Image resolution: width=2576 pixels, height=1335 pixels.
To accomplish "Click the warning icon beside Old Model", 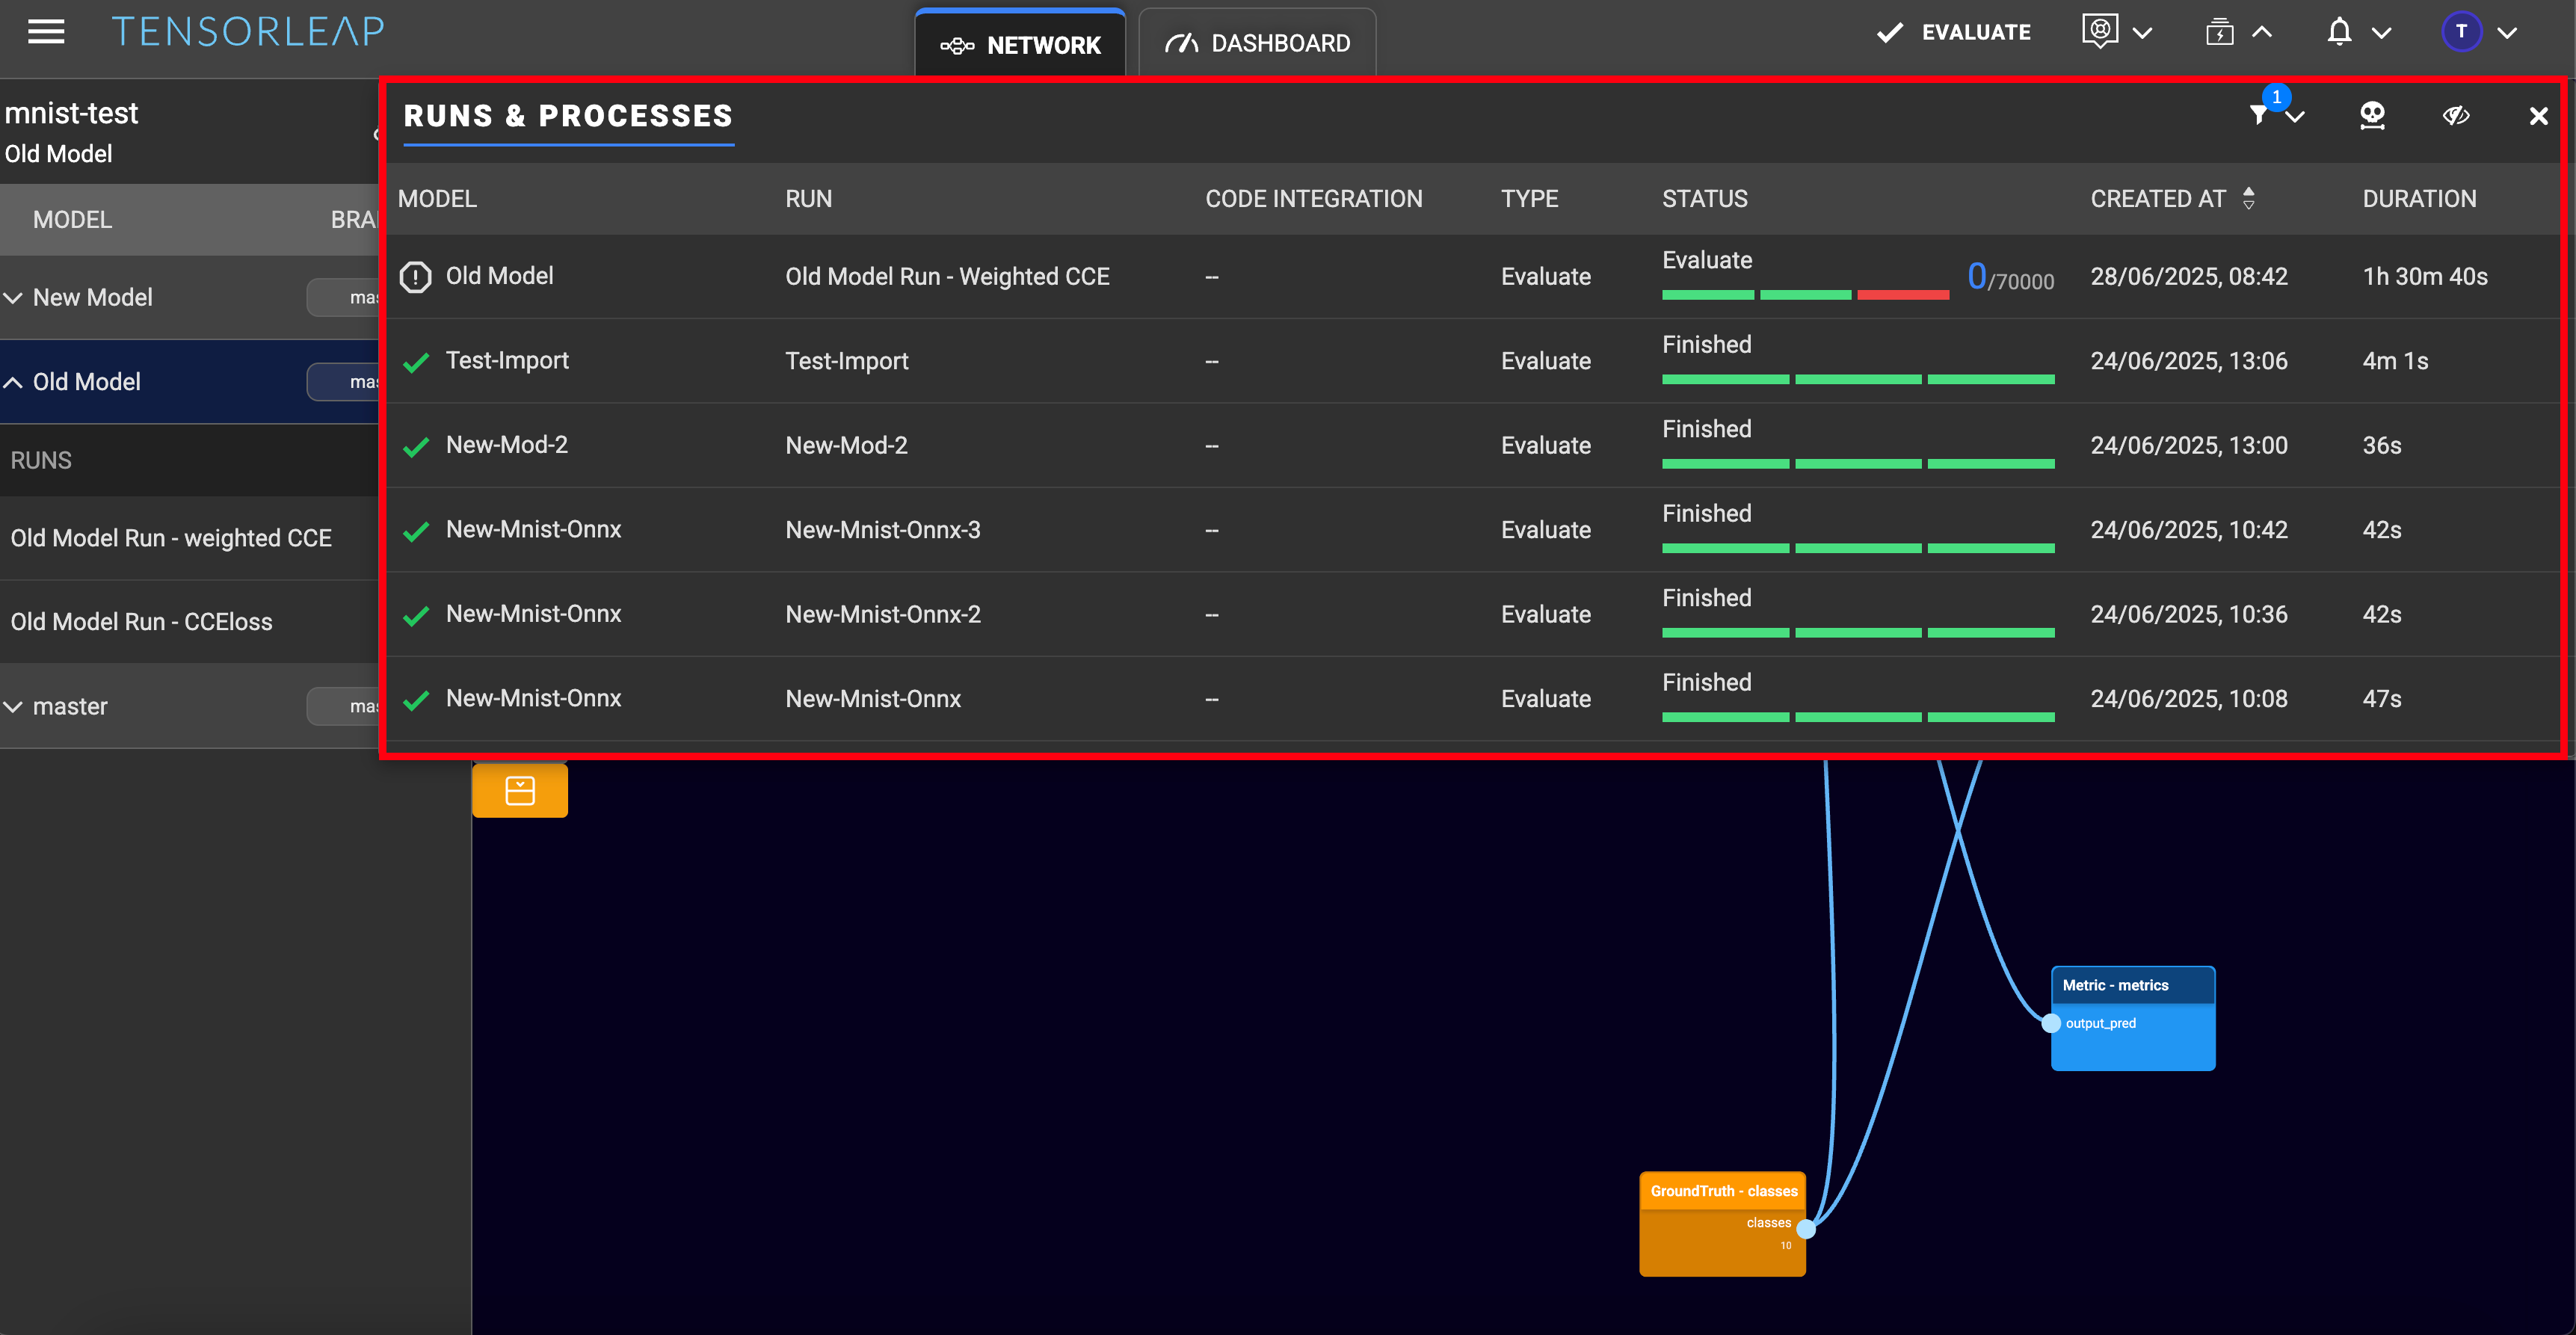I will tap(415, 277).
